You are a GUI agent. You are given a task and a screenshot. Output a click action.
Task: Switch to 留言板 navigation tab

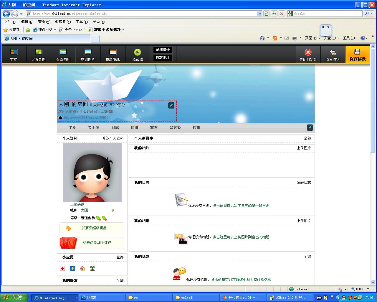point(175,128)
